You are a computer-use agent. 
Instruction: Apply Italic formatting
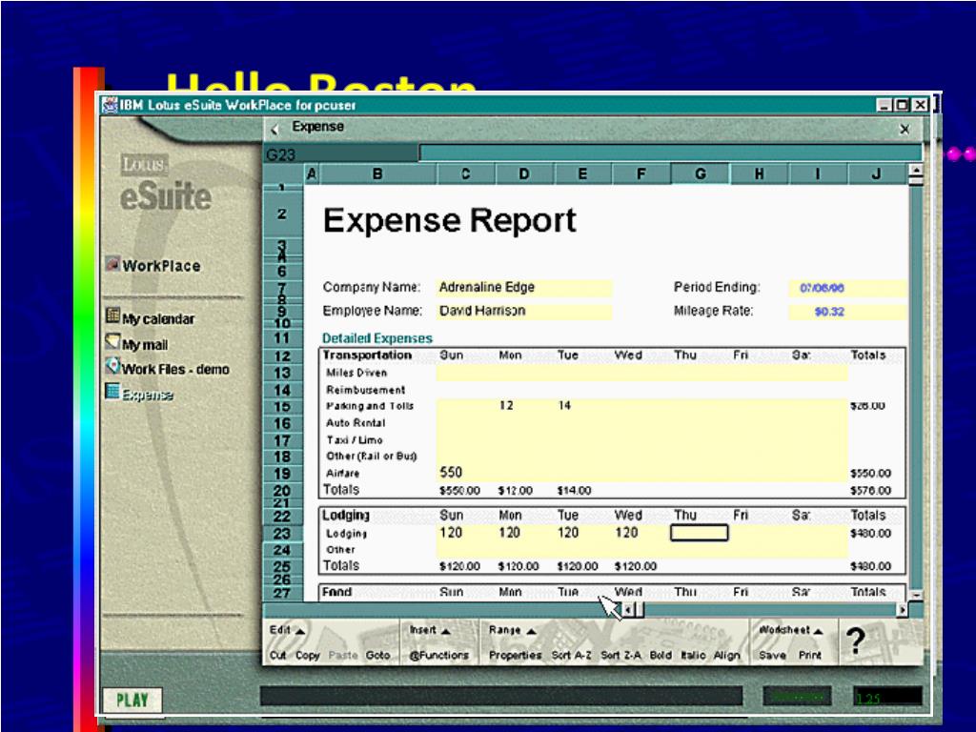pos(693,655)
